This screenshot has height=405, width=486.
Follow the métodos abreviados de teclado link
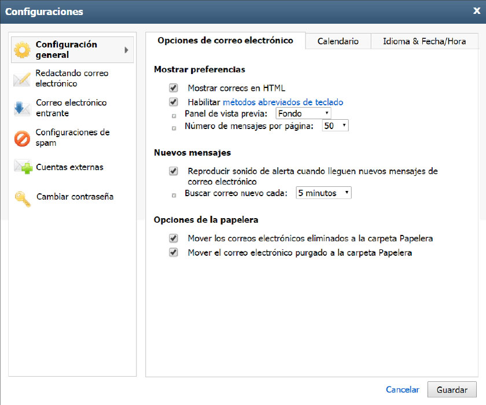pos(283,102)
